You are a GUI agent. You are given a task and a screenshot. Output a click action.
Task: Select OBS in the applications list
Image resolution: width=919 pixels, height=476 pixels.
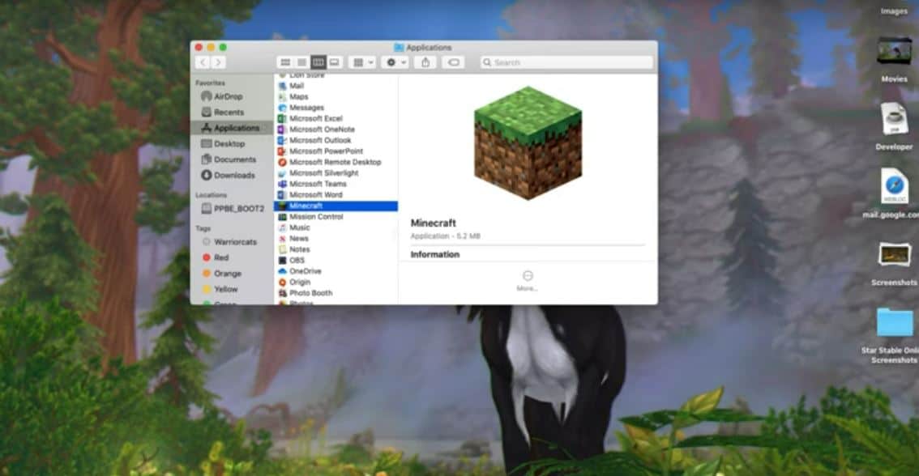coord(297,261)
